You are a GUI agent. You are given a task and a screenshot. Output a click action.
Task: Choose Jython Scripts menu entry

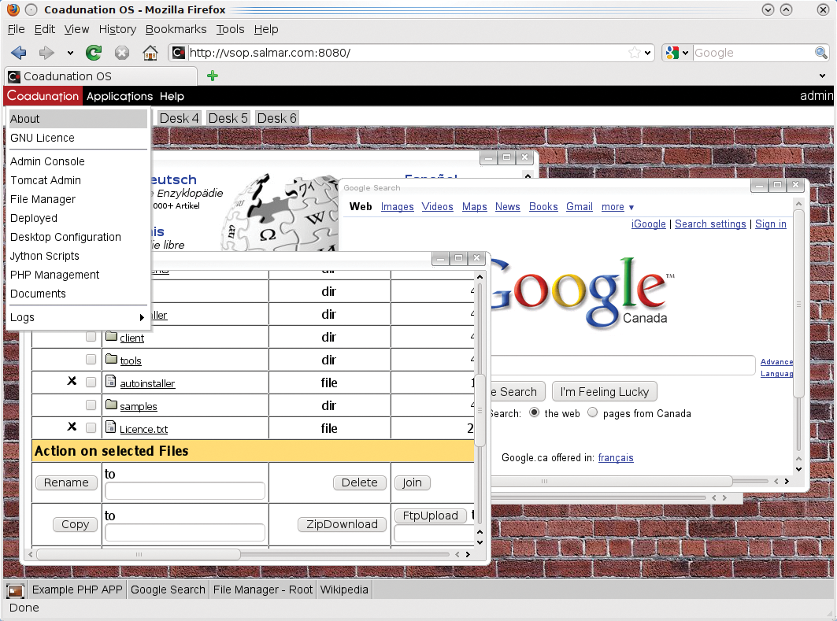[78, 256]
